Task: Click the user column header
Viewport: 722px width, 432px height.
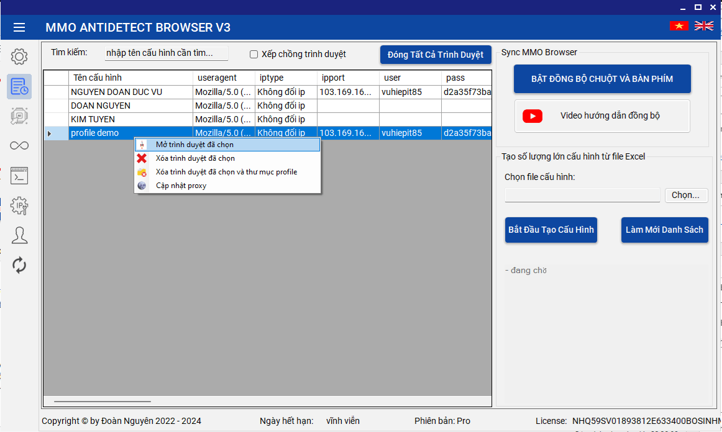Action: pos(410,78)
